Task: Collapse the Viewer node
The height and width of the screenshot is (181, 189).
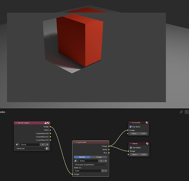Action: [131, 143]
